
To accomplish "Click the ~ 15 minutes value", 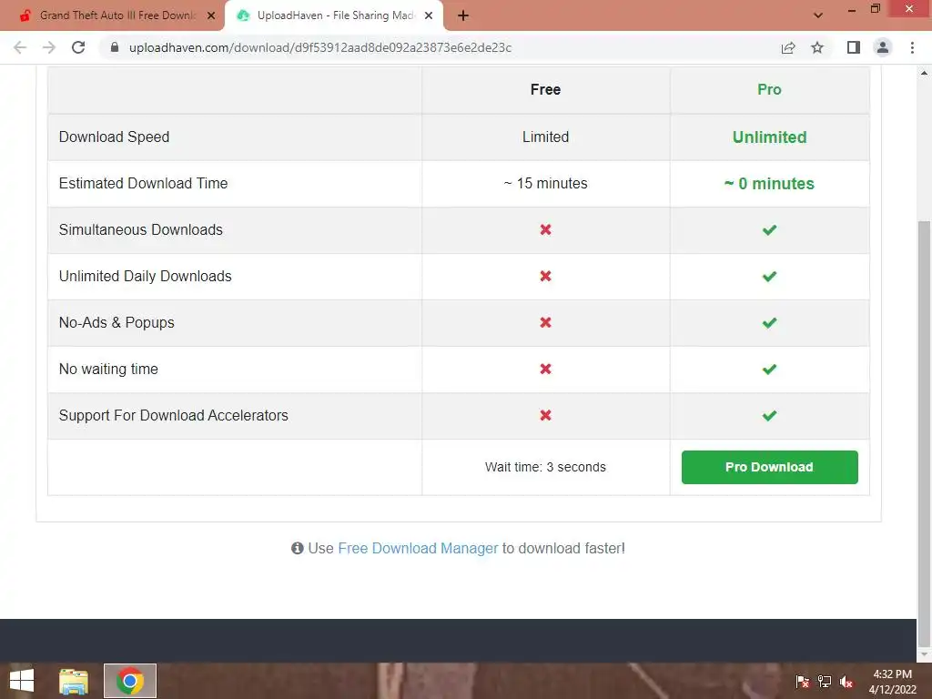I will click(546, 183).
